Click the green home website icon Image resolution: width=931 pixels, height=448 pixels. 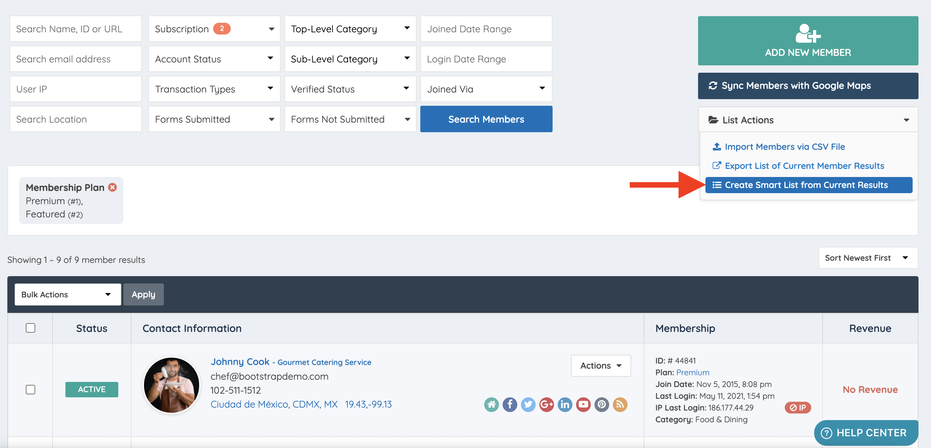(x=491, y=405)
